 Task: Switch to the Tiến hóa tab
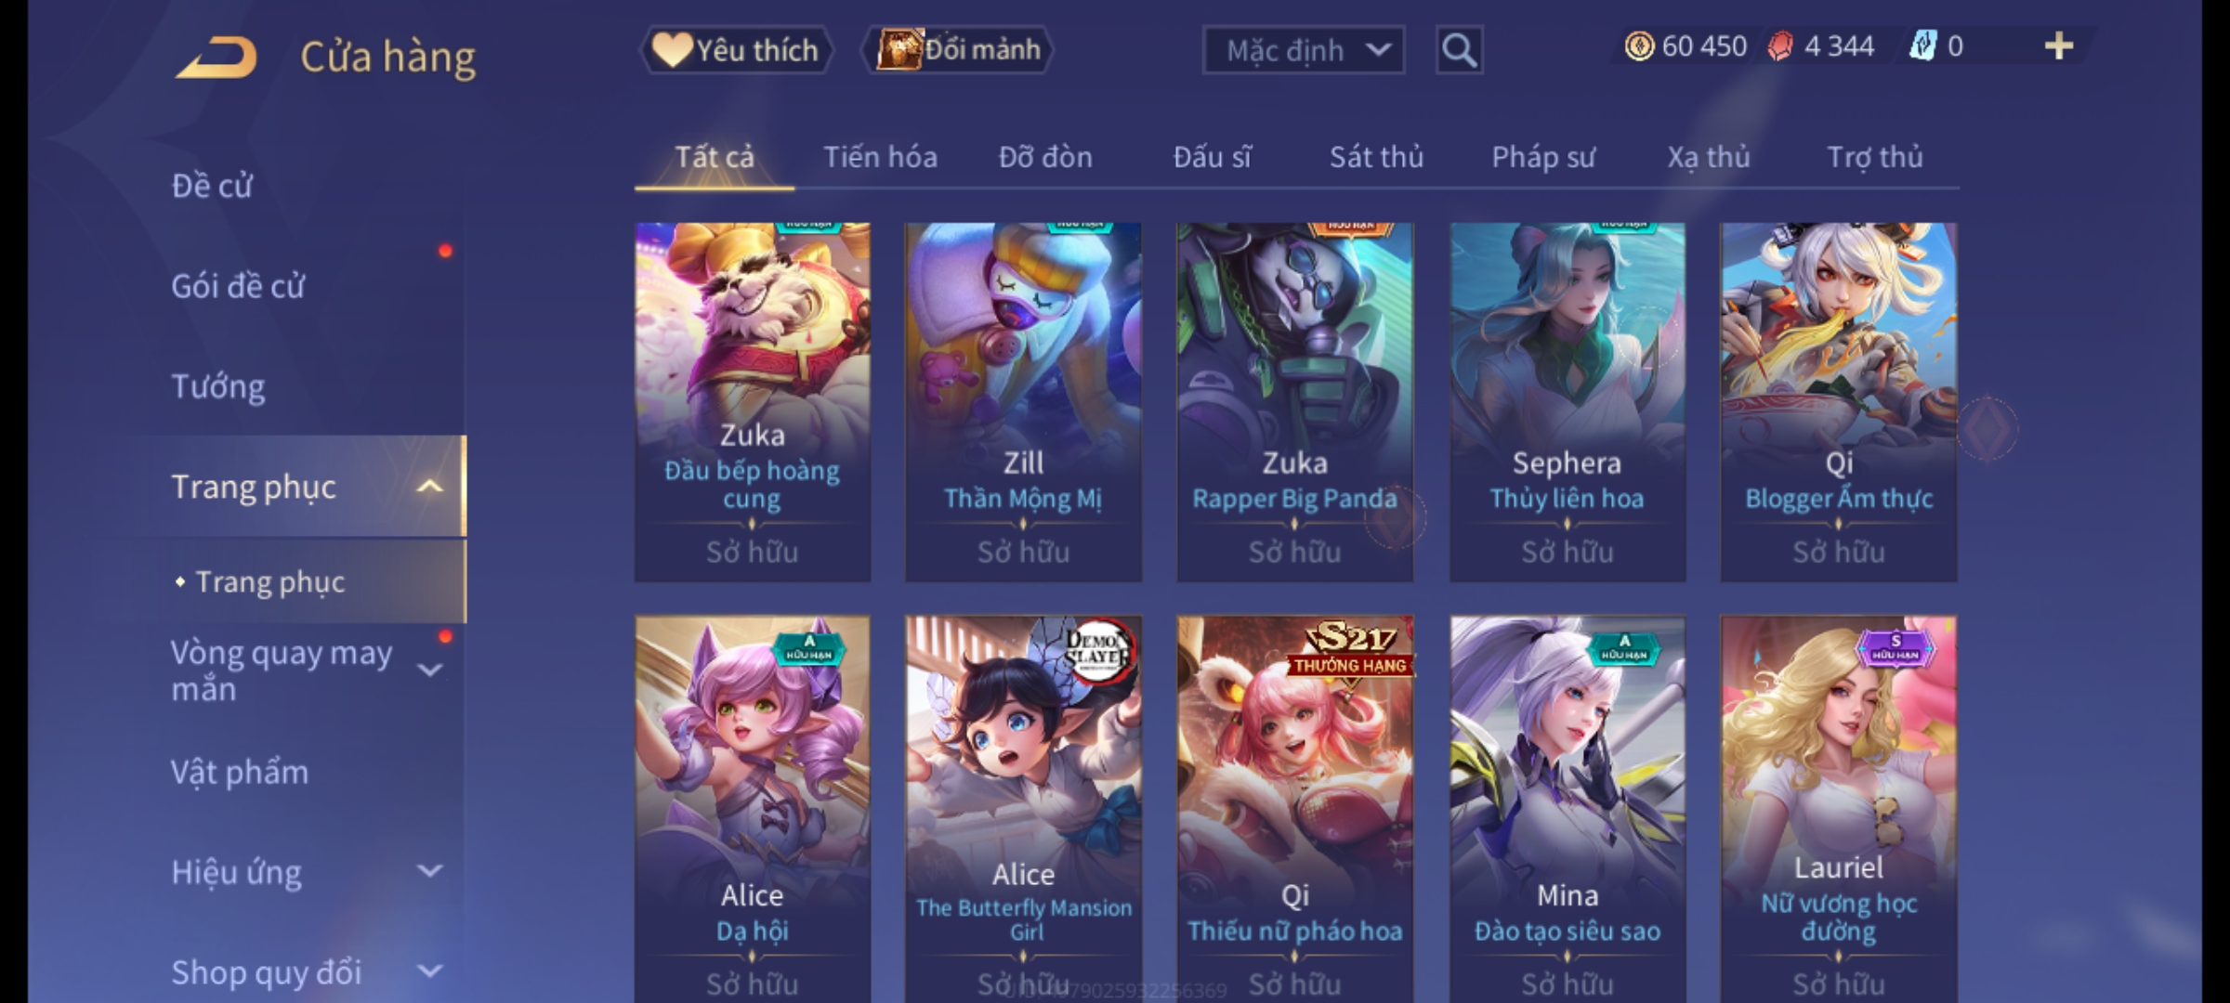[x=880, y=157]
